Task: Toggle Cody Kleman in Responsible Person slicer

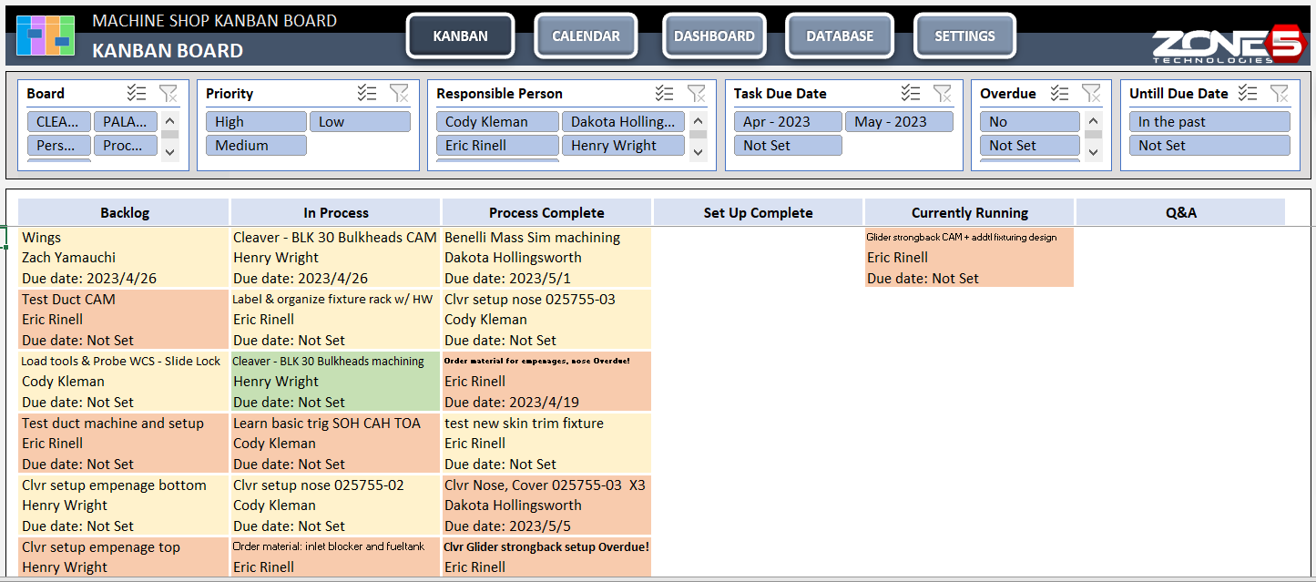Action: 497,120
